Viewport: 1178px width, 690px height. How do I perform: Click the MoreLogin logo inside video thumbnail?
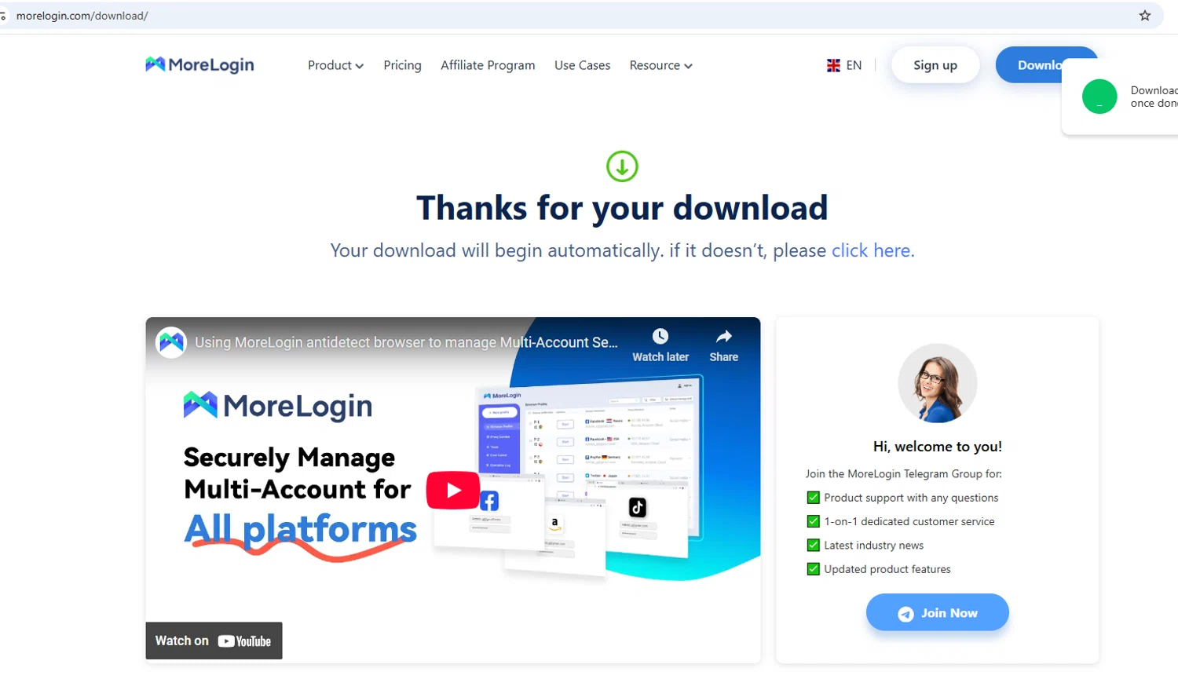click(x=278, y=406)
